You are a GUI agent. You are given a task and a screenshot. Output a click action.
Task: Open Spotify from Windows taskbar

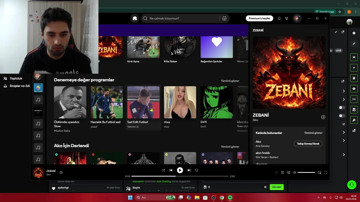(x=230, y=198)
